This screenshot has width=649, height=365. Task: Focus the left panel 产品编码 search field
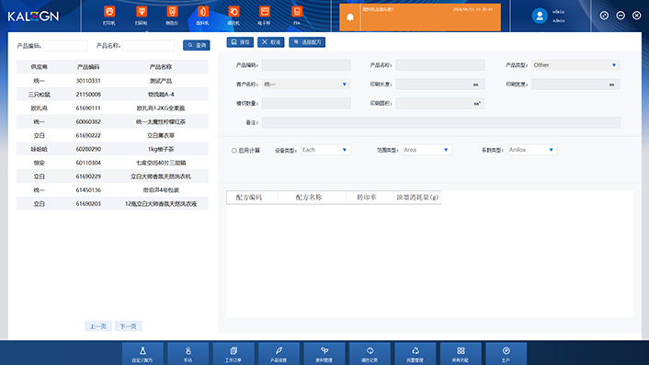click(65, 46)
